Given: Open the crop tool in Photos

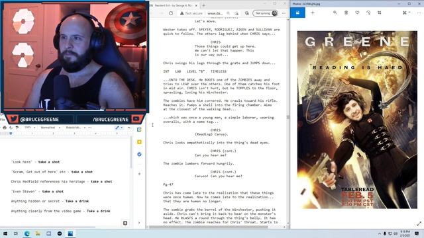Looking at the screenshot, I should click(380, 13).
